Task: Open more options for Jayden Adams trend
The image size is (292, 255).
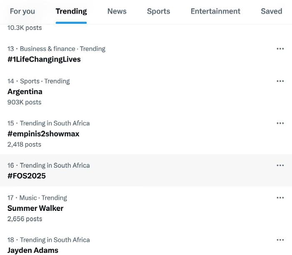Action: tap(280, 240)
